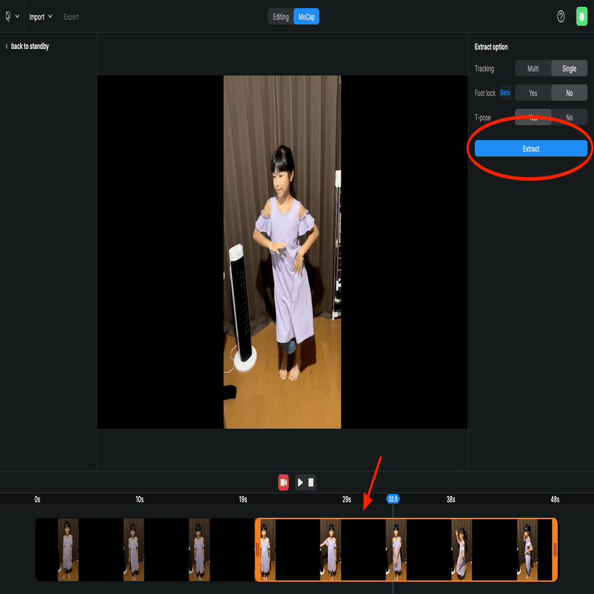
Task: Click the Export option
Action: (x=71, y=16)
